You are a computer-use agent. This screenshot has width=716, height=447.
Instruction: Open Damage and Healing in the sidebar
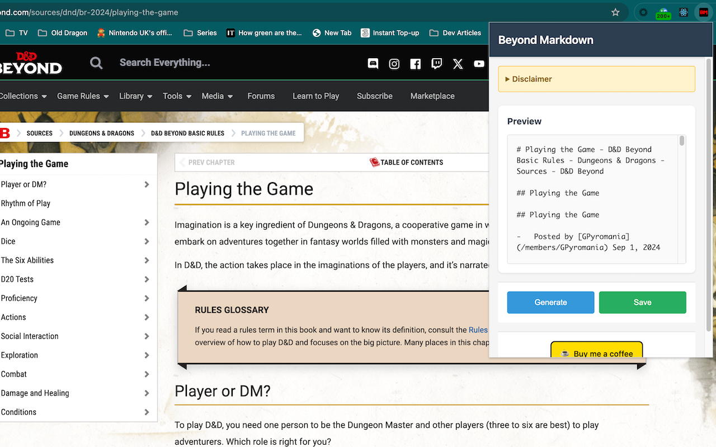(x=35, y=393)
